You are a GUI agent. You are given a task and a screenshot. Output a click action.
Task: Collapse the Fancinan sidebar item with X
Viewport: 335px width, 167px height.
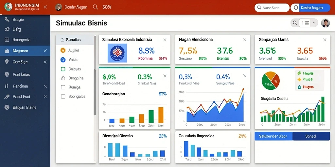[45, 86]
